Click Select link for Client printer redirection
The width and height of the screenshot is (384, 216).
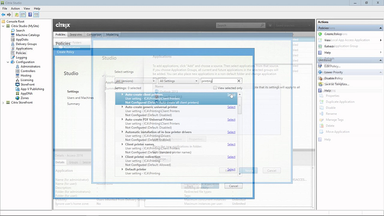click(x=231, y=157)
